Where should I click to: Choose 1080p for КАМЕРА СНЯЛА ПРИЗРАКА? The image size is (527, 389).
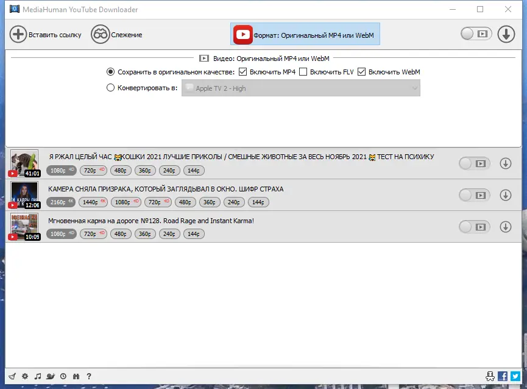click(126, 202)
